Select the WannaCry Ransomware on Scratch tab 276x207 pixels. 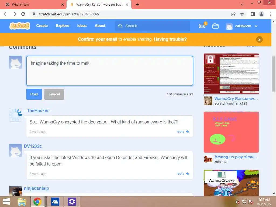[x=99, y=5]
